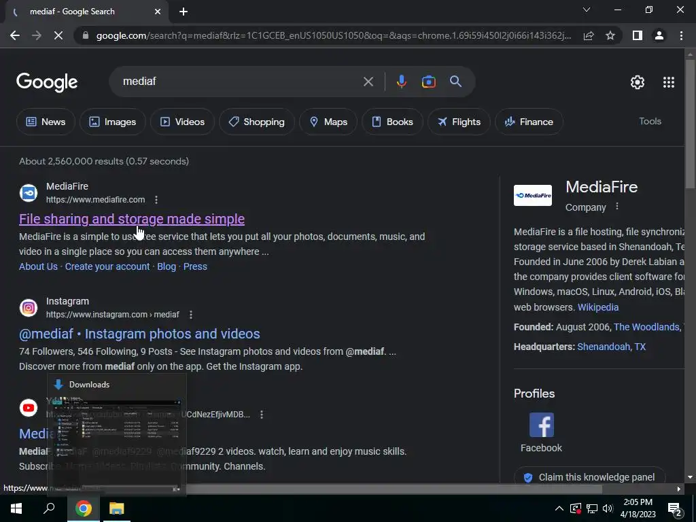
Task: Click the YouTube result favicon
Action: 29,408
